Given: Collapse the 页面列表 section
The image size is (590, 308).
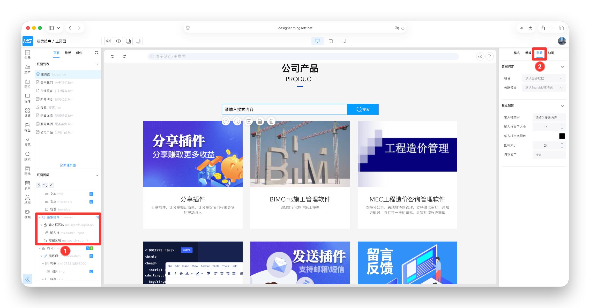Looking at the screenshot, I should coord(97,64).
